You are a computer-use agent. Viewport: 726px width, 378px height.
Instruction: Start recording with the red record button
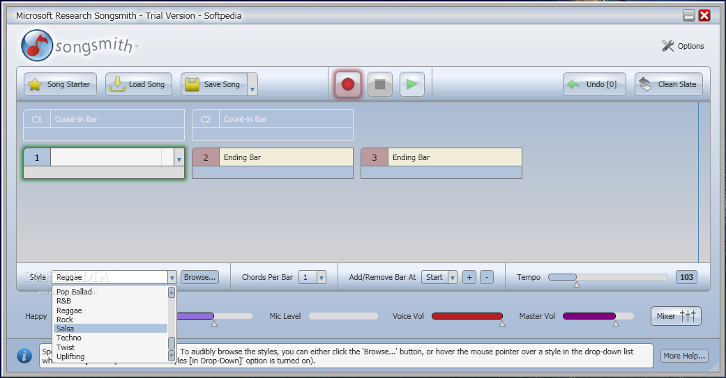[x=348, y=84]
